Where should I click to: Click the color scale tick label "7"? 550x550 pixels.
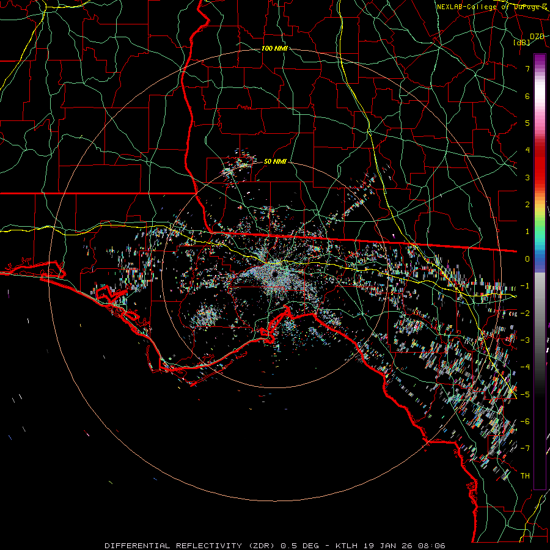527,68
